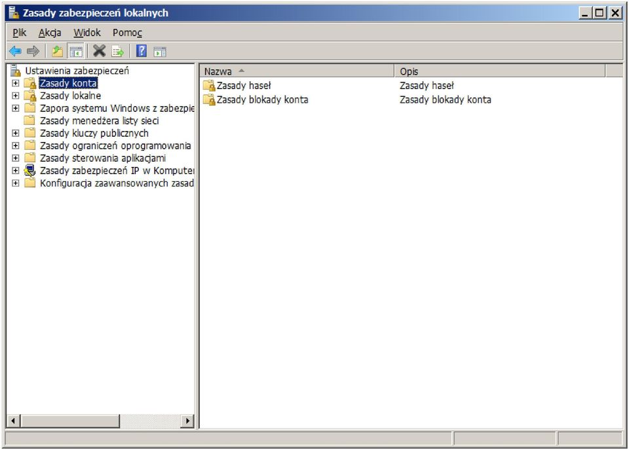Open the Pomoc menu
Viewport: 629px width, 449px height.
tap(127, 33)
